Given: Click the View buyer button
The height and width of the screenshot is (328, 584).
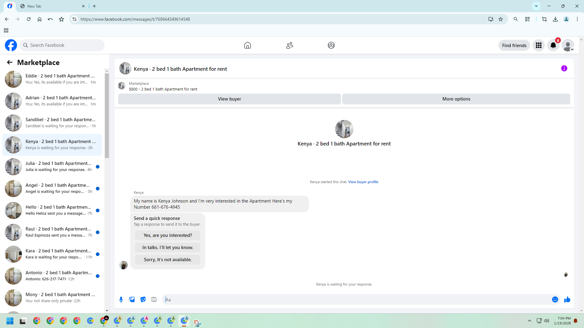Looking at the screenshot, I should click(229, 99).
